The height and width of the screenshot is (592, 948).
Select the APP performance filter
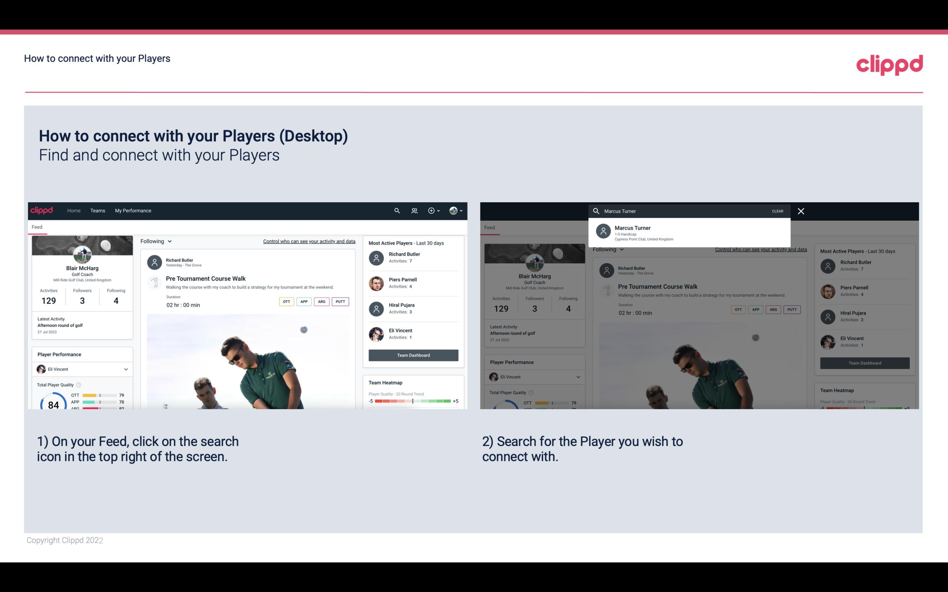303,301
